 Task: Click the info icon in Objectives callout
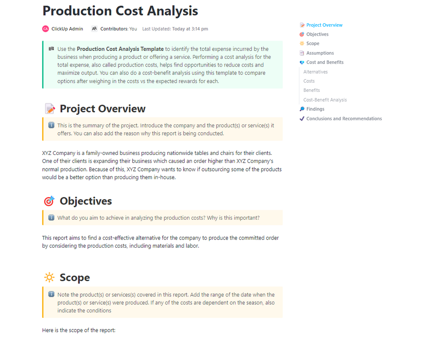[51, 218]
